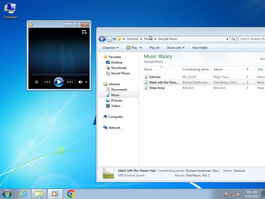Skip to previous track in media player
The width and height of the screenshot is (265, 199).
click(47, 82)
